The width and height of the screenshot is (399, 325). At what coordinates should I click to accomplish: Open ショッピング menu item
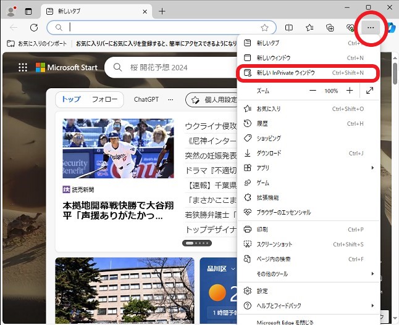pos(308,139)
